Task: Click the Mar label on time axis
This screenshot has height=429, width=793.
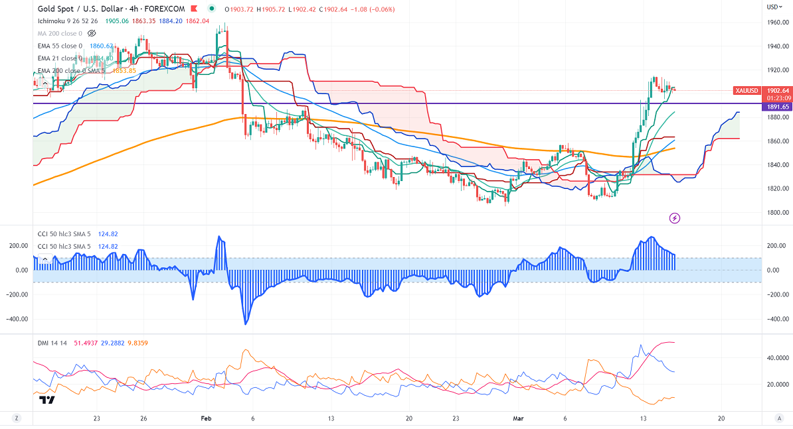Action: click(518, 418)
